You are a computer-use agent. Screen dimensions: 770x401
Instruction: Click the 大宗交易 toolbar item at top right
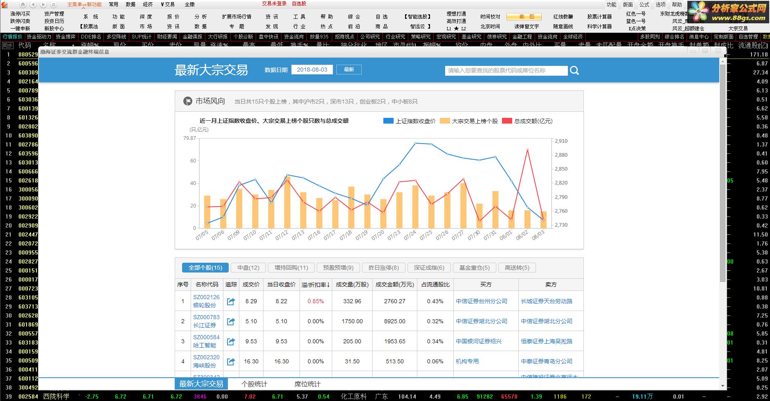[x=738, y=29]
